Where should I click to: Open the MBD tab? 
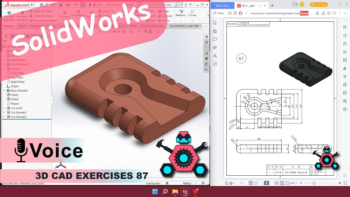tap(133, 26)
